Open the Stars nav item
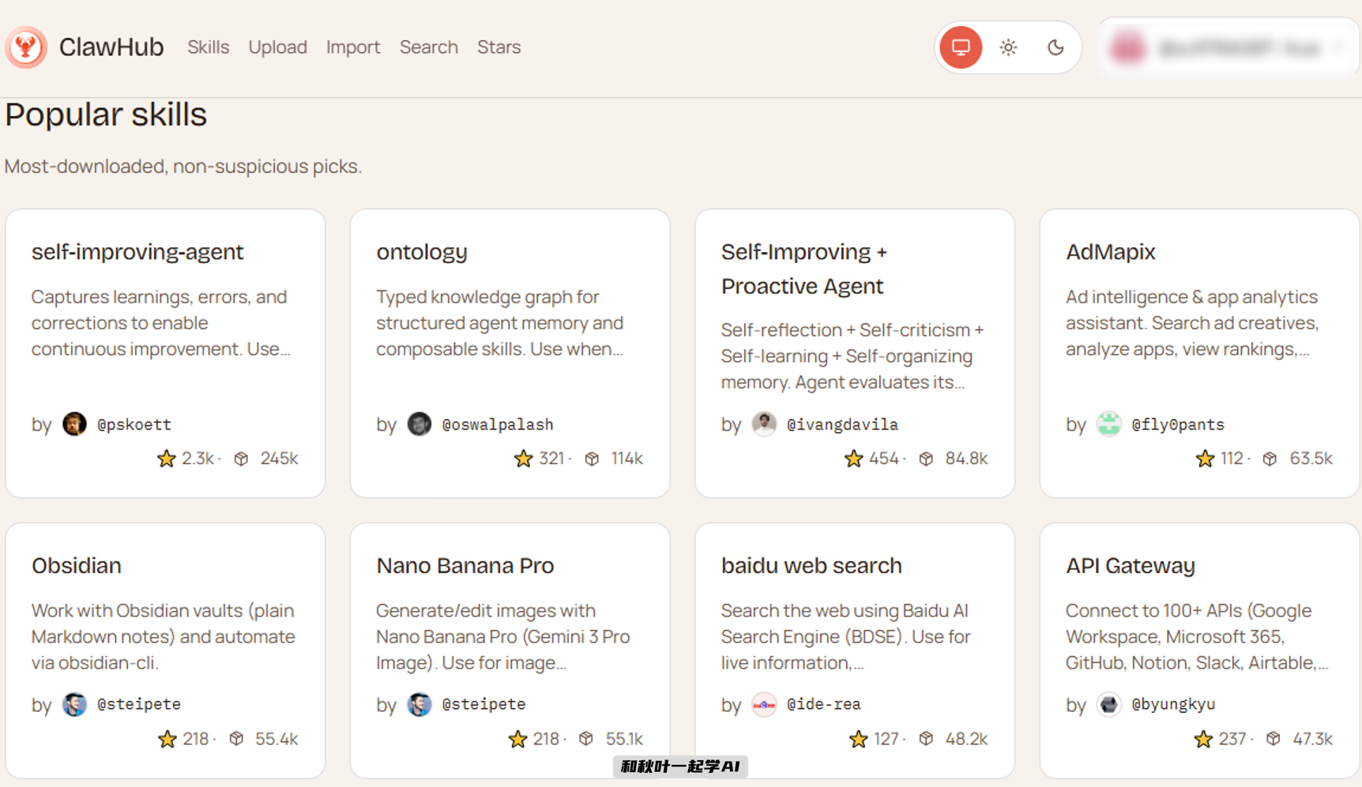The height and width of the screenshot is (787, 1362). click(499, 47)
